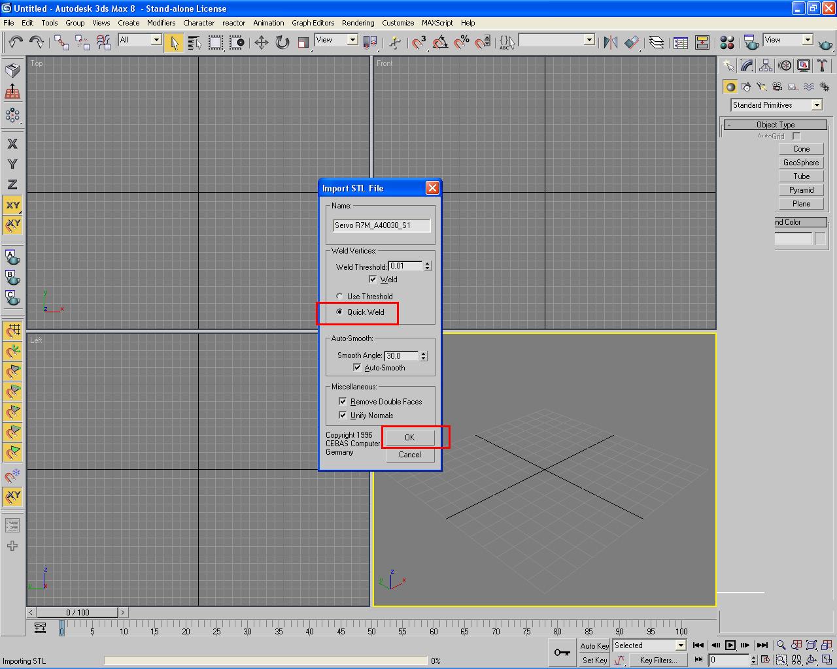Open the Customize menu
The height and width of the screenshot is (669, 837).
(398, 23)
